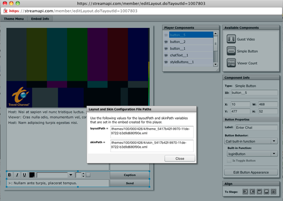This screenshot has height=201, width=283.
Task: Align component to stage top edge
Action: 259,191
